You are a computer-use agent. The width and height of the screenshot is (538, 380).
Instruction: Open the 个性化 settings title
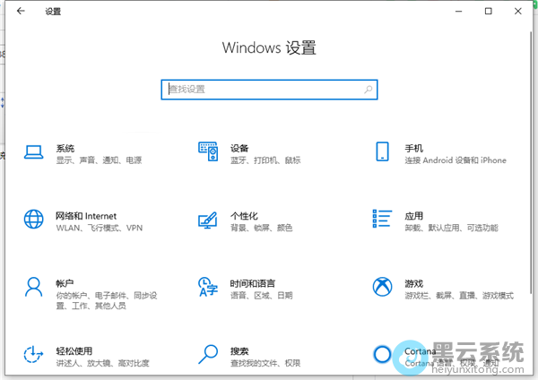coord(244,216)
